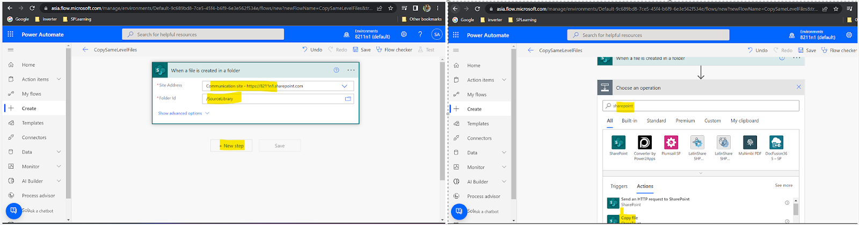The height and width of the screenshot is (225, 859).
Task: Bookmark page with star in left browser
Action: pos(390,8)
